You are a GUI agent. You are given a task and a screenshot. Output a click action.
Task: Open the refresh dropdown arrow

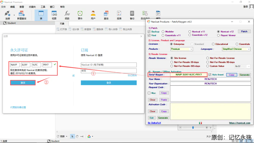(67, 136)
